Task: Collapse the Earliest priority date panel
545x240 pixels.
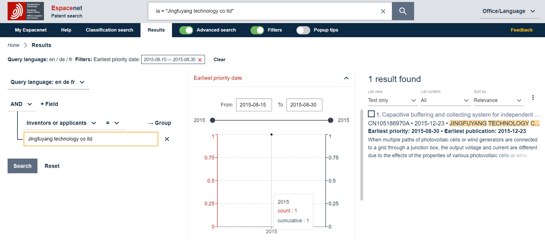Action: click(346, 78)
